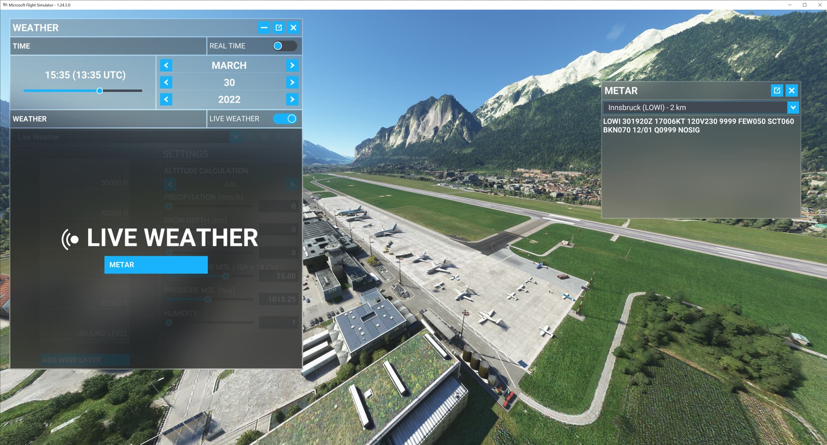Viewport: 827px width, 445px height.
Task: Select the Innsbruck (LOWI) station field
Action: pos(694,108)
